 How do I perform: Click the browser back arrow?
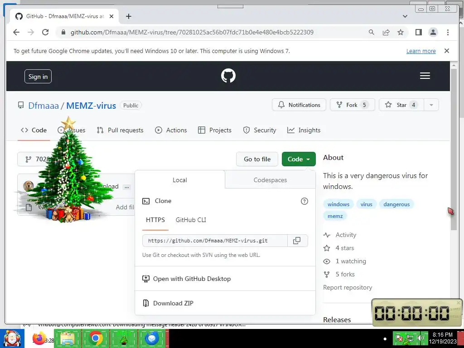pos(16,32)
